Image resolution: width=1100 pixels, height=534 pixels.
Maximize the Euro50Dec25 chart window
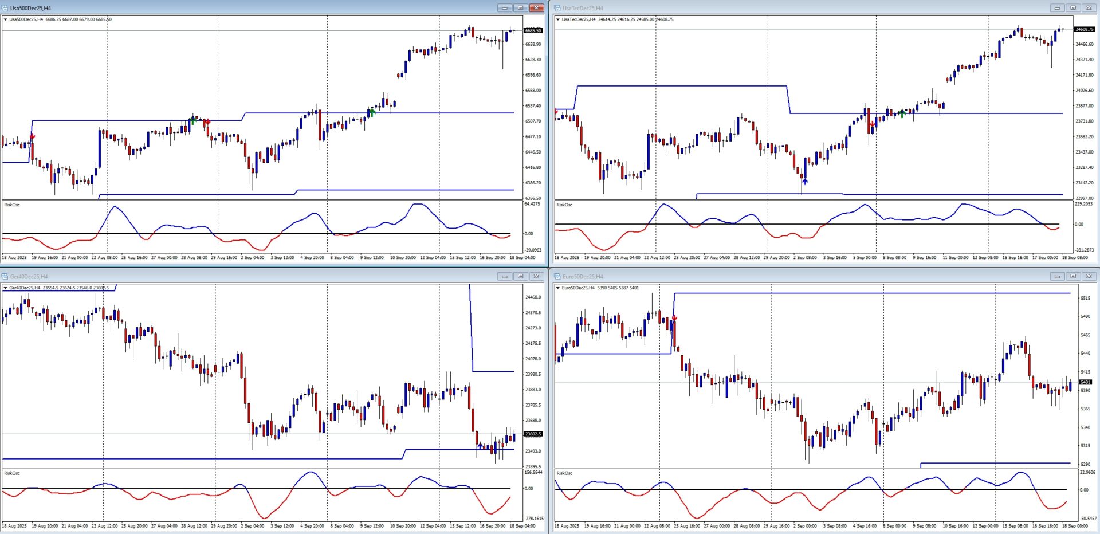tap(1073, 276)
